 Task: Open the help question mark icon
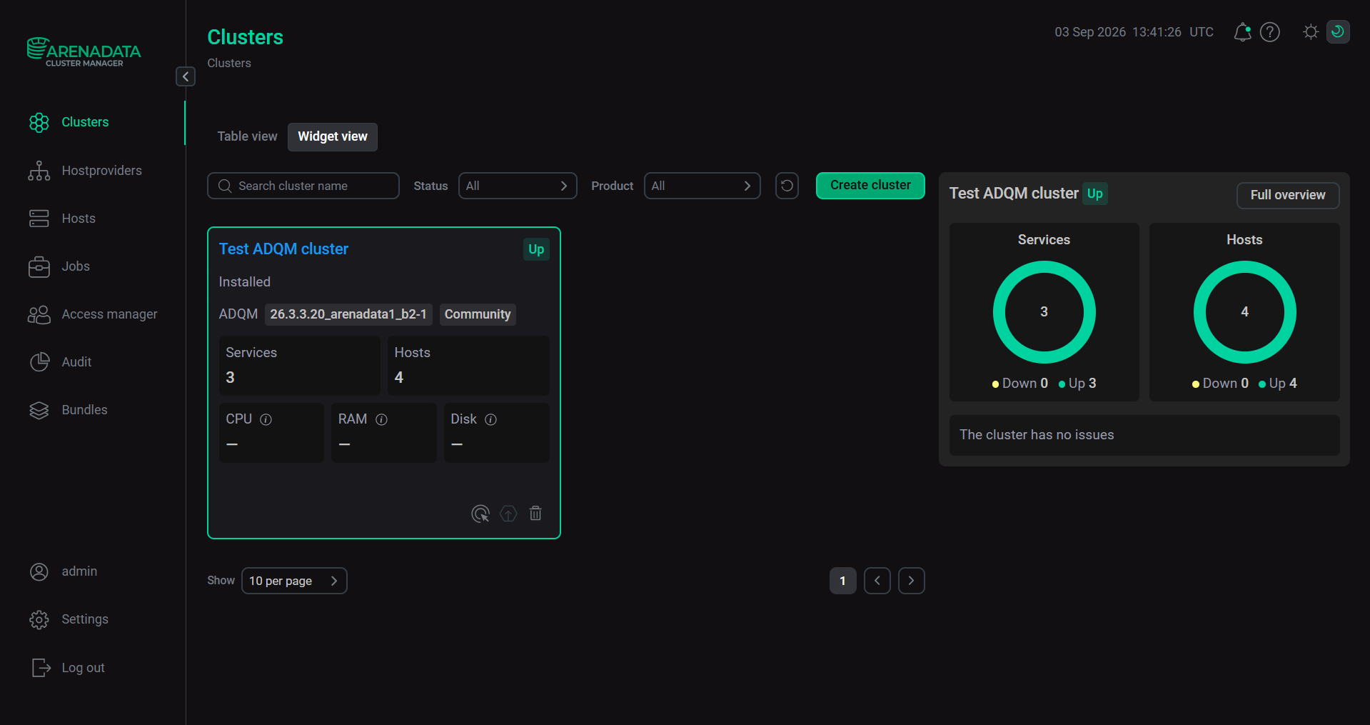(x=1270, y=32)
